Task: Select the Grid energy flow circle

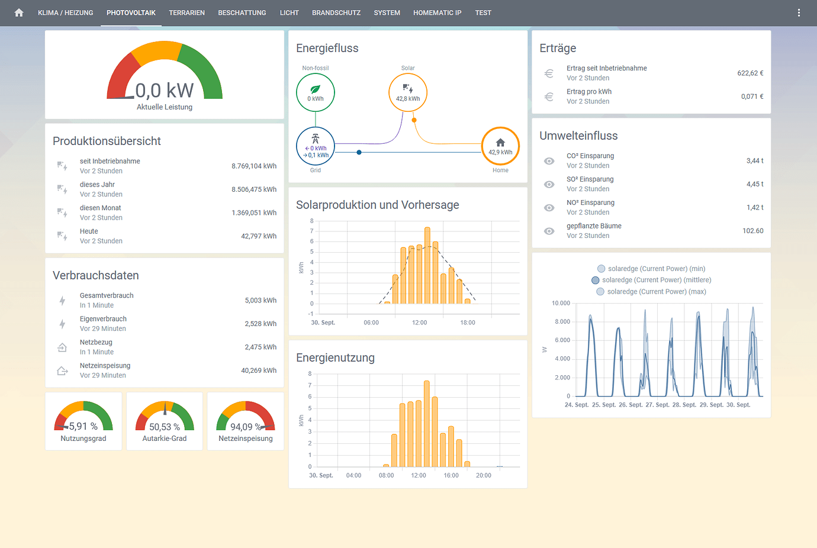Action: pos(316,146)
